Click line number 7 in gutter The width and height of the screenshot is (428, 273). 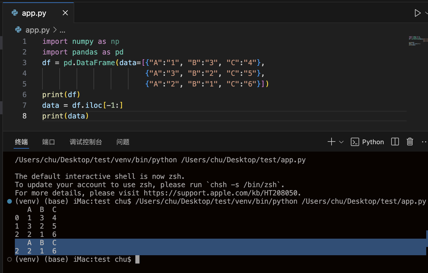coord(25,105)
